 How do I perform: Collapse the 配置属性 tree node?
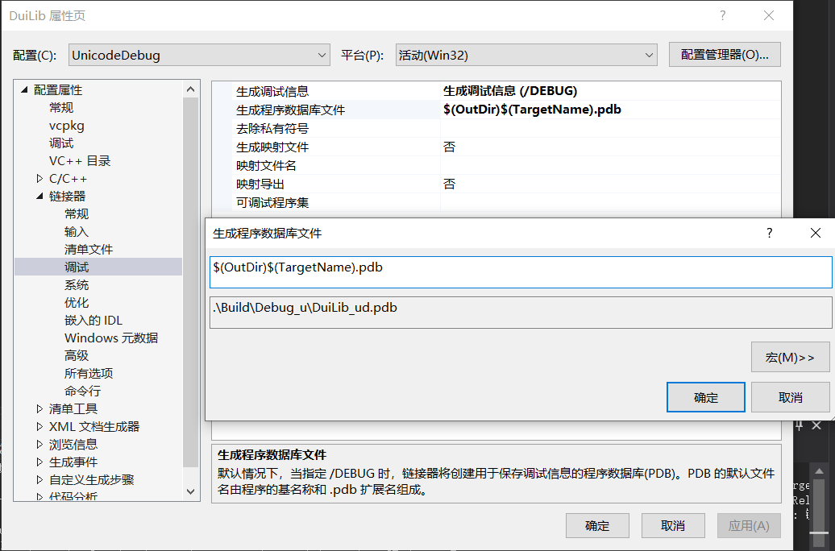24,90
